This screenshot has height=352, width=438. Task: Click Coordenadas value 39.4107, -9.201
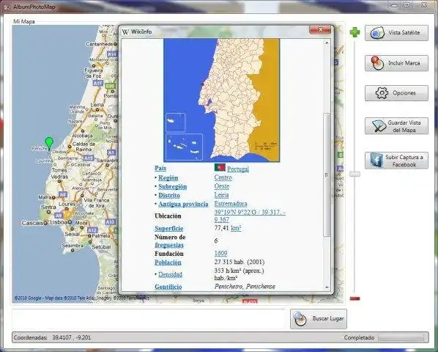[x=72, y=338]
